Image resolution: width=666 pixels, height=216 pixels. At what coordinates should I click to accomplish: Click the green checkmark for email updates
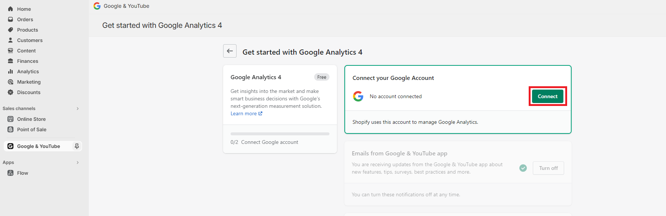(x=523, y=168)
